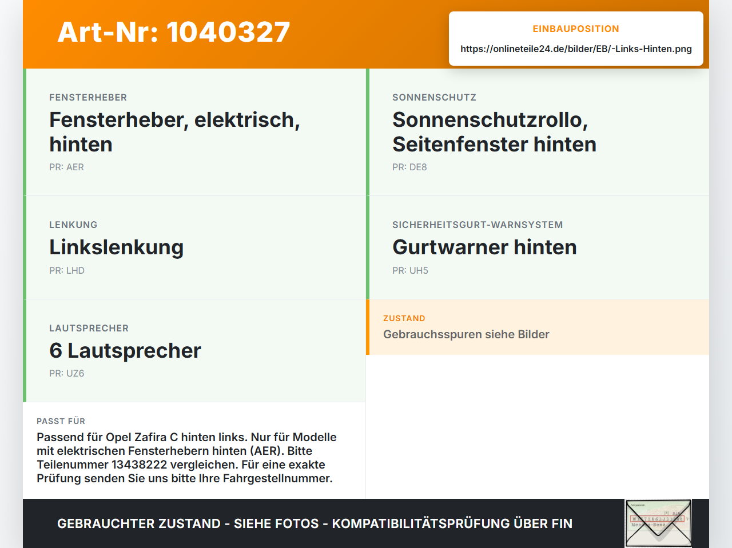Open the Links-Hinten.png Einbauposition link
The height and width of the screenshot is (548, 732).
pos(576,49)
